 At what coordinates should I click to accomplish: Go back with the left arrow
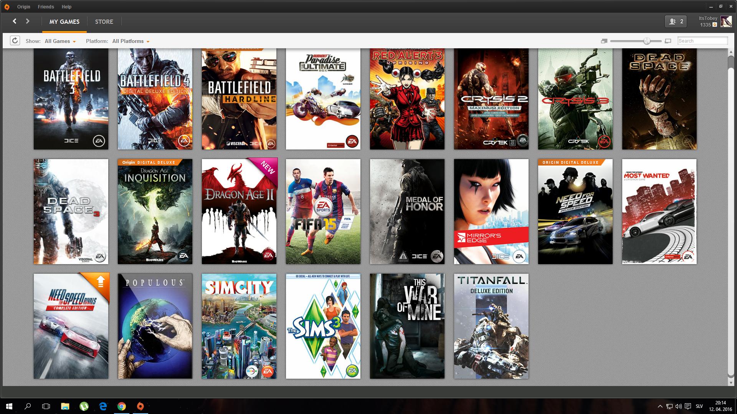click(x=15, y=21)
